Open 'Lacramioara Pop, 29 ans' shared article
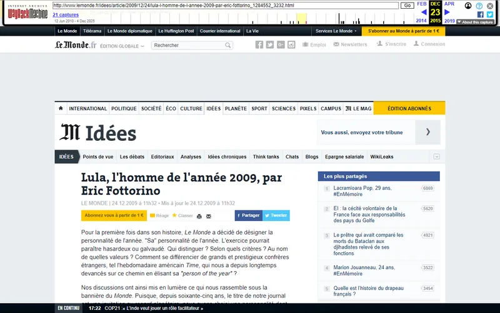Screen dimensions: 500x313 pyautogui.click(x=362, y=191)
